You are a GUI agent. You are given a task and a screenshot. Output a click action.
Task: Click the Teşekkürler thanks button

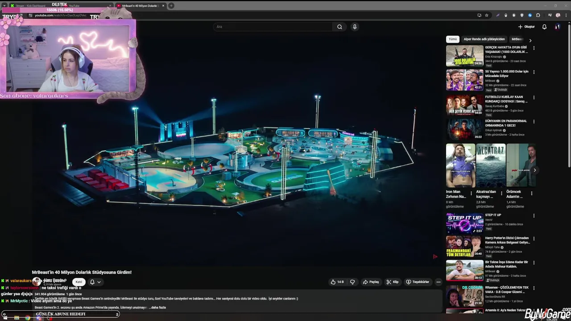point(418,282)
